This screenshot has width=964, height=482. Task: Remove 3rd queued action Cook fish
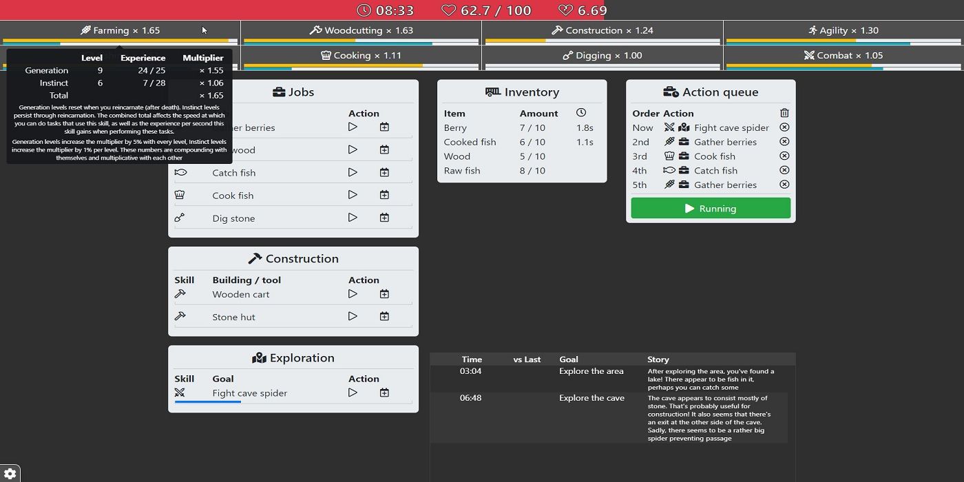[x=784, y=156]
